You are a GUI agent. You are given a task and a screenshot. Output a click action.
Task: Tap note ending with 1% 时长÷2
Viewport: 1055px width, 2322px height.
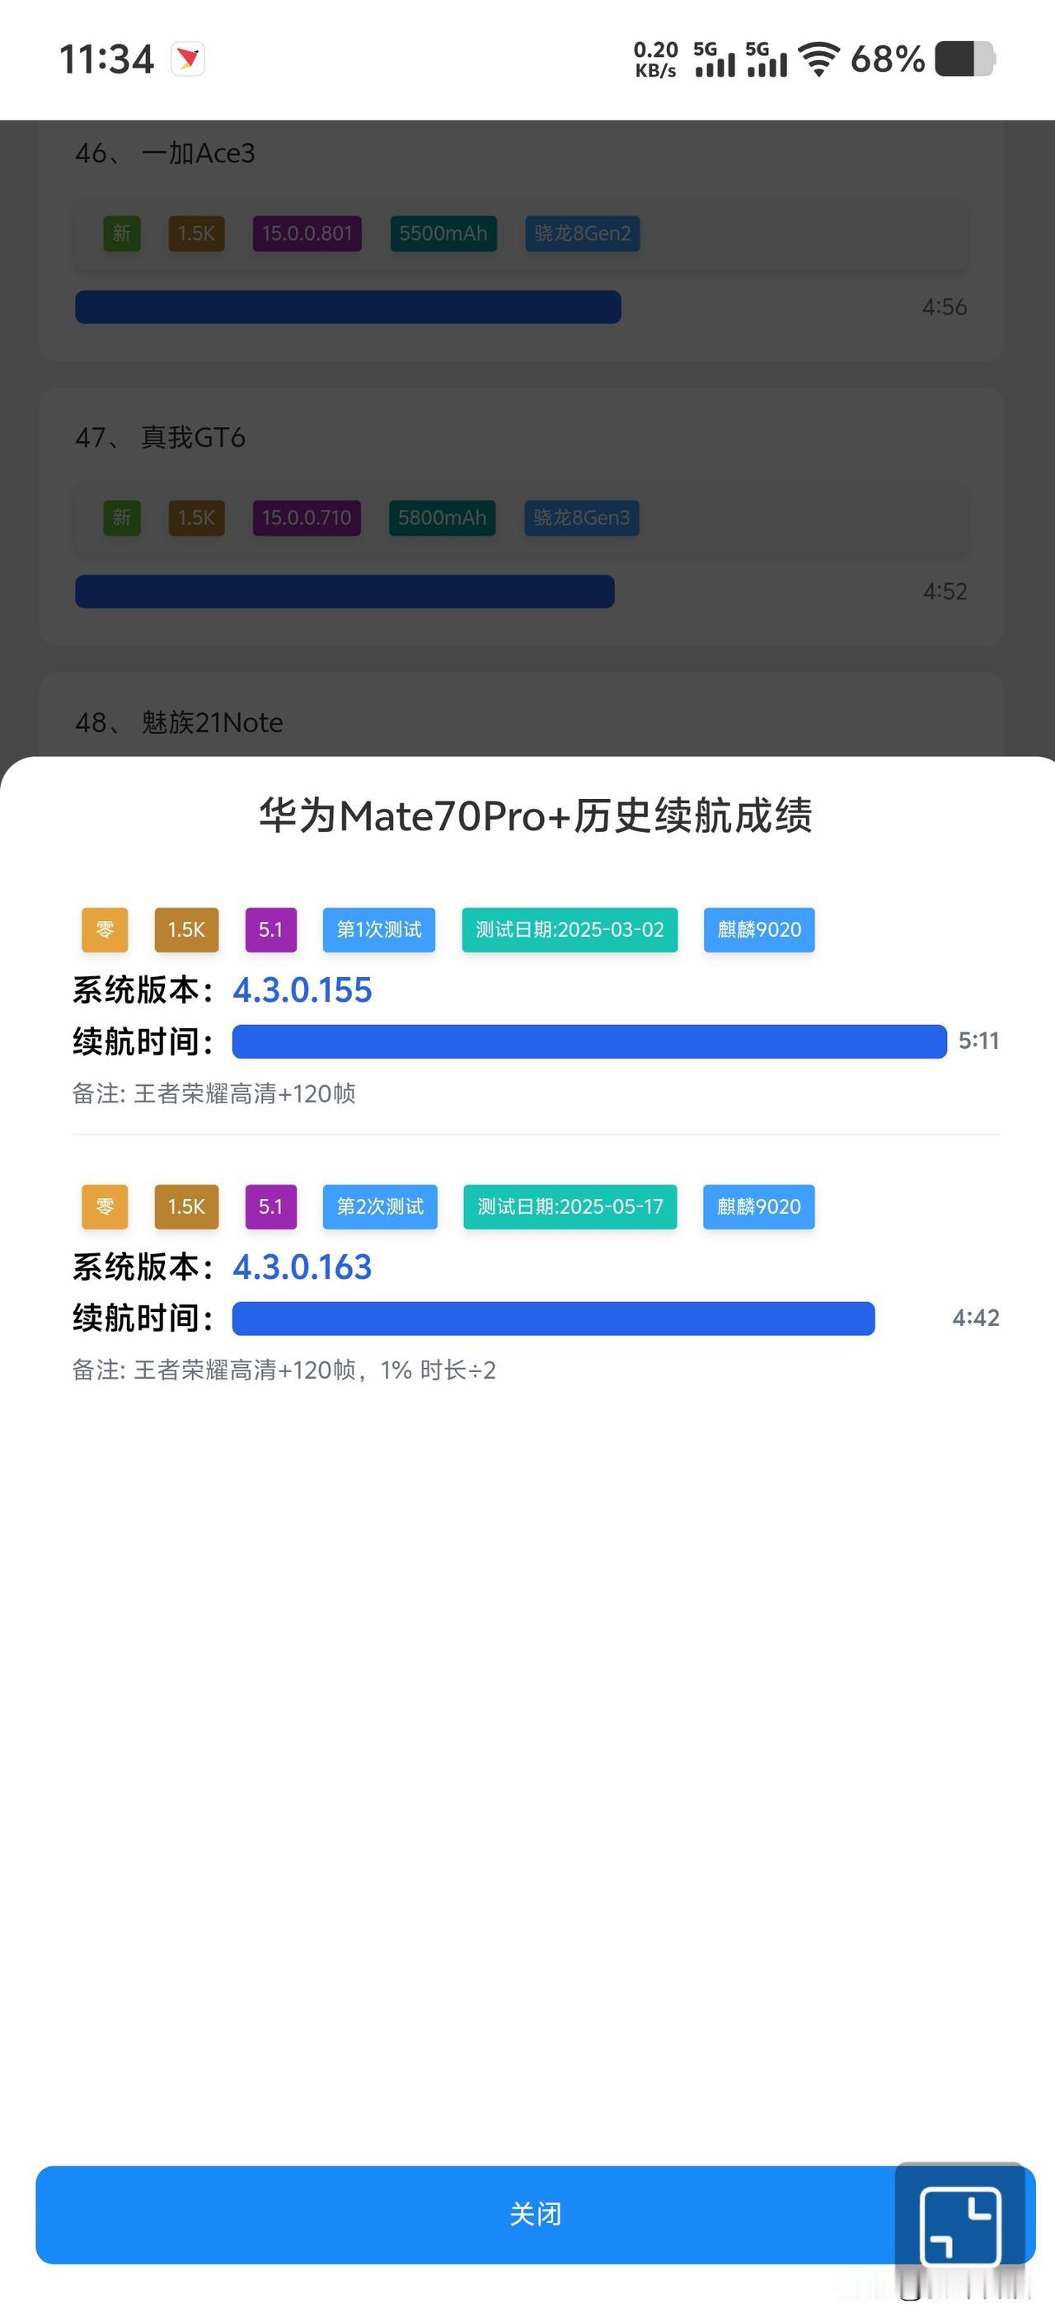pyautogui.click(x=284, y=1370)
